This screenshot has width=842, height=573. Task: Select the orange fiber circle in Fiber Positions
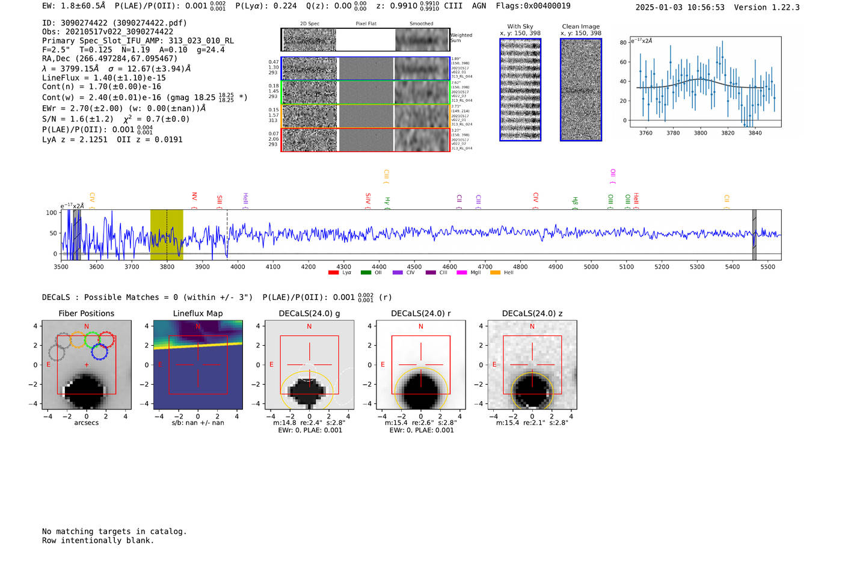[x=78, y=340]
